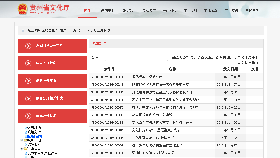Select 政策文件 in the directory tree

click(x=34, y=132)
